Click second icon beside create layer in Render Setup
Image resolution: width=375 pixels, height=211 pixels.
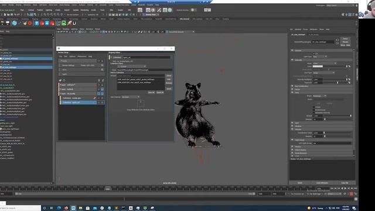(64, 80)
